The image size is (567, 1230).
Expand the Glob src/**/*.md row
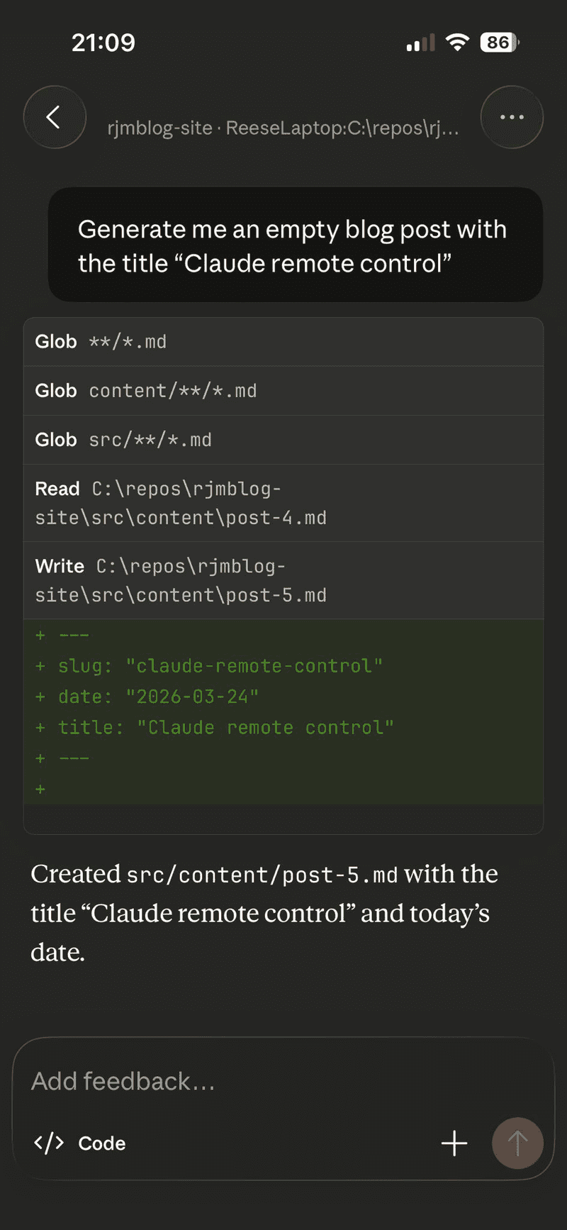283,440
